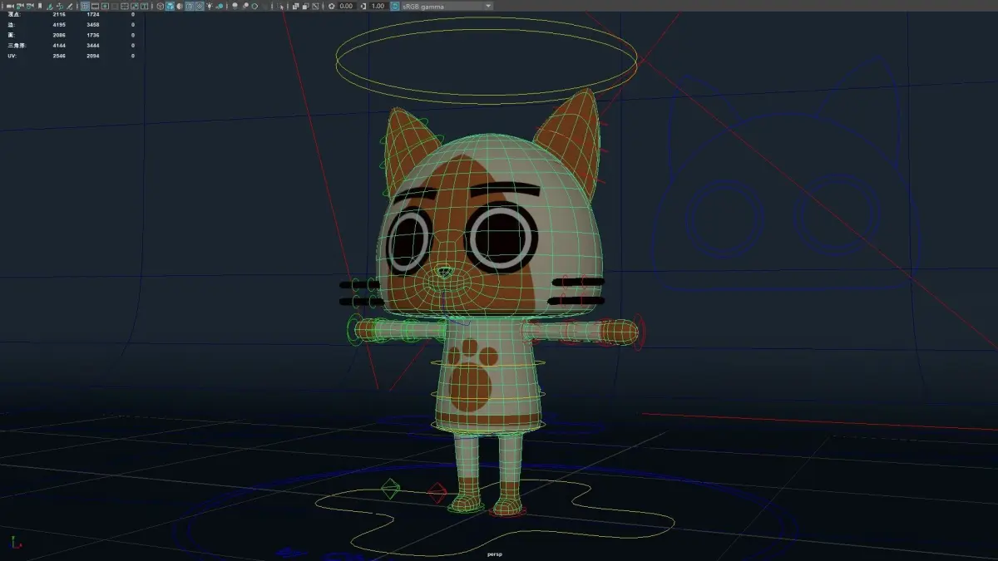Toggle the Film Gate display
Viewport: 998px width, 561px height.
click(x=95, y=6)
